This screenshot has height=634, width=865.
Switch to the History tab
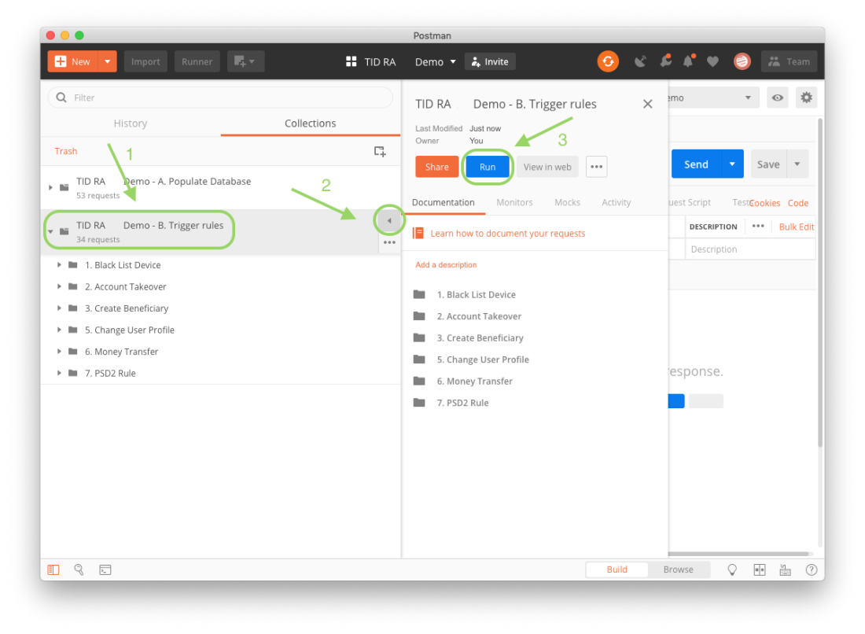pos(131,123)
